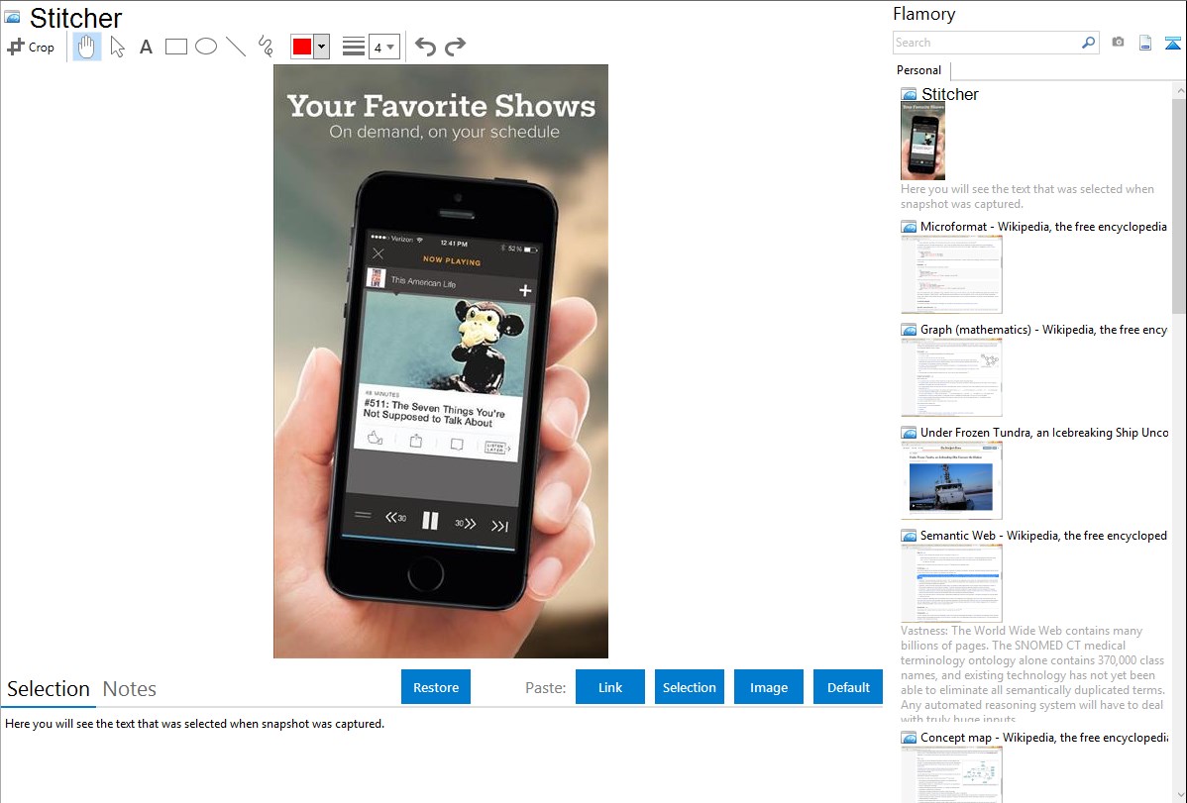Screen dimensions: 1187x803
Task: Click the icon beside Graph (mathematics) entry
Action: pos(909,330)
